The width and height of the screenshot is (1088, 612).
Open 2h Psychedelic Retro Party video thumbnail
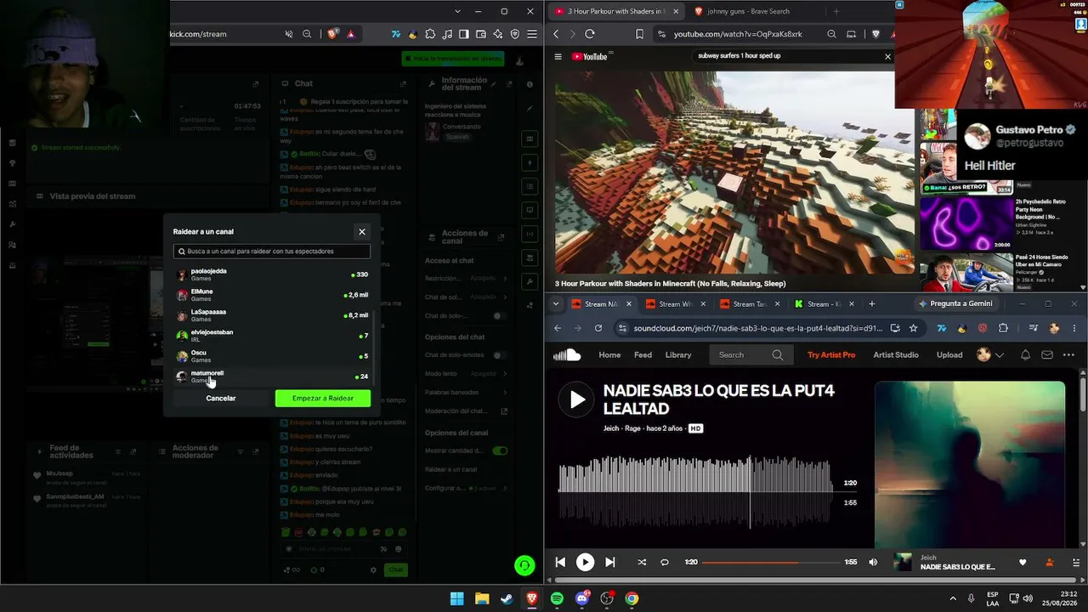point(966,224)
